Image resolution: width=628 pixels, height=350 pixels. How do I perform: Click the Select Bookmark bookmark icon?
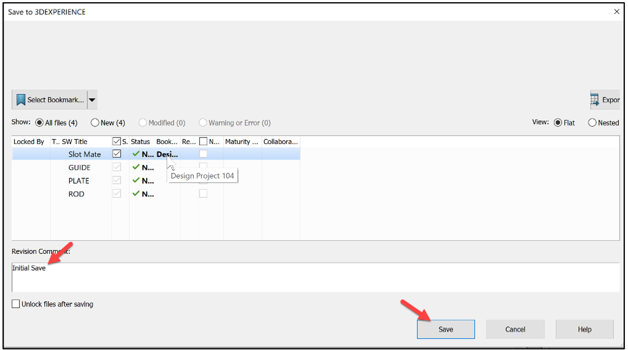20,100
